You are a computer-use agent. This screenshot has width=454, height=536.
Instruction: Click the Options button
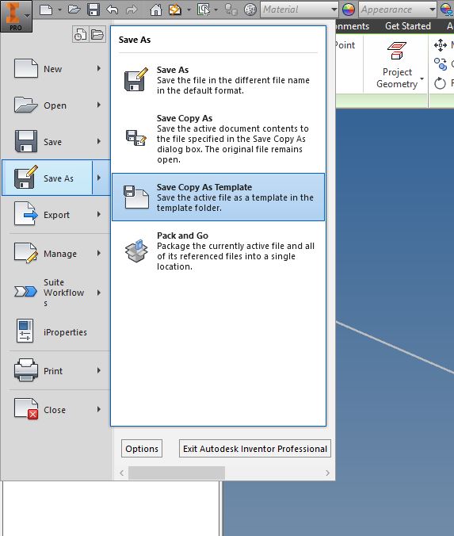click(x=142, y=449)
